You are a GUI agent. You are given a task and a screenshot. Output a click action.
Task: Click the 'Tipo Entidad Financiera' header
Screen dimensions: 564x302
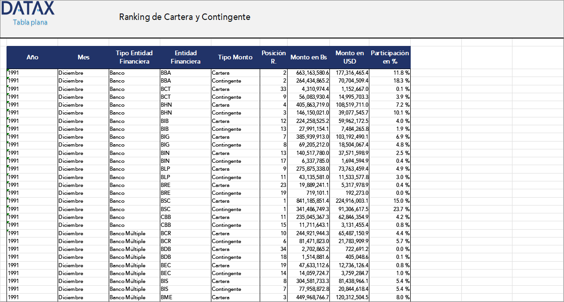click(x=133, y=57)
